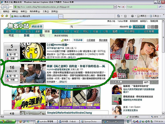Image resolution: width=165 pixels, height=124 pixels.
Task: Click the 女王 - I am Queen link
Action: click(132, 107)
